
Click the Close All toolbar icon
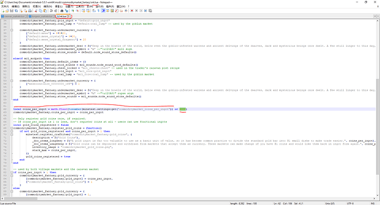pos(25,11)
